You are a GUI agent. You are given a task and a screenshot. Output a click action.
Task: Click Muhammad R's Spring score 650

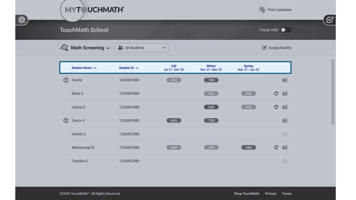pos(249,147)
